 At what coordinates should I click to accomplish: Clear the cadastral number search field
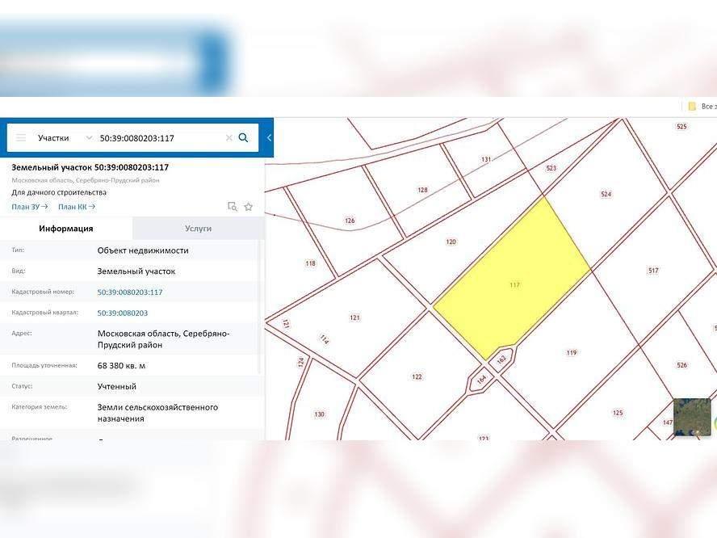pyautogui.click(x=229, y=138)
